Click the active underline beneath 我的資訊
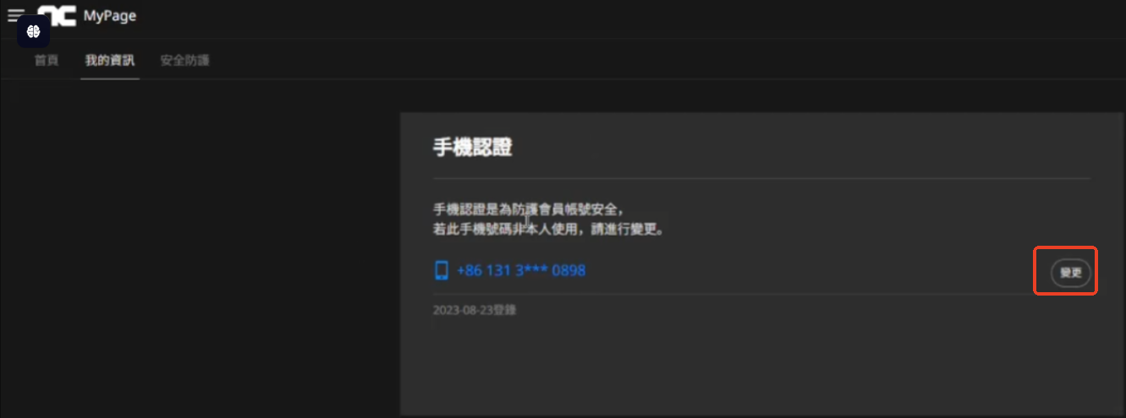This screenshot has width=1126, height=418. point(109,79)
